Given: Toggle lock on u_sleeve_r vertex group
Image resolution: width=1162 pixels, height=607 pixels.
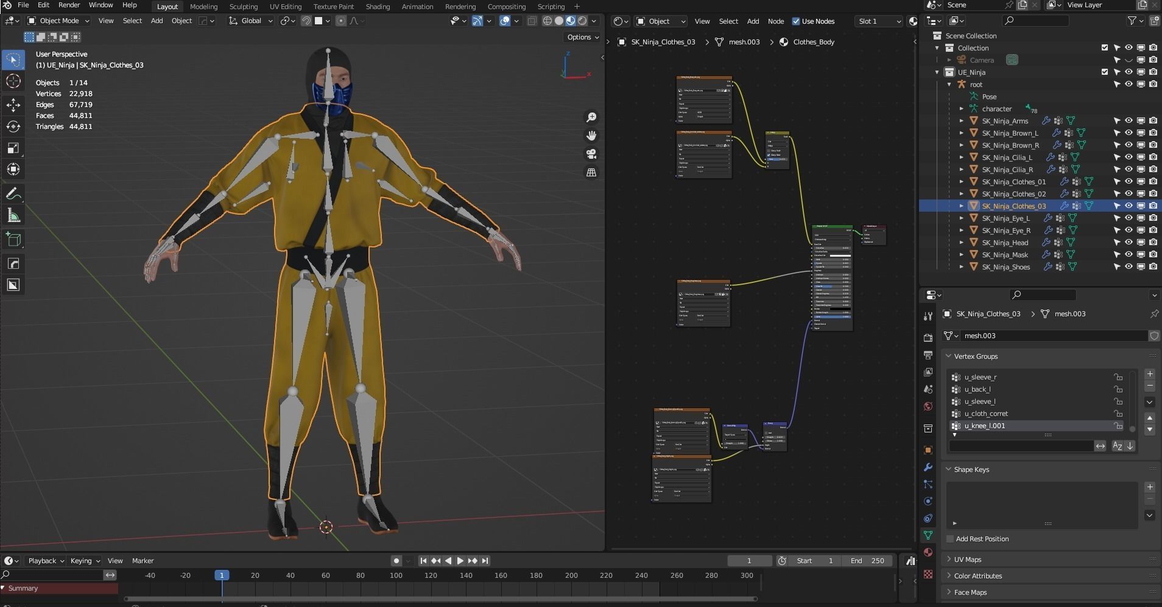Looking at the screenshot, I should tap(1118, 377).
